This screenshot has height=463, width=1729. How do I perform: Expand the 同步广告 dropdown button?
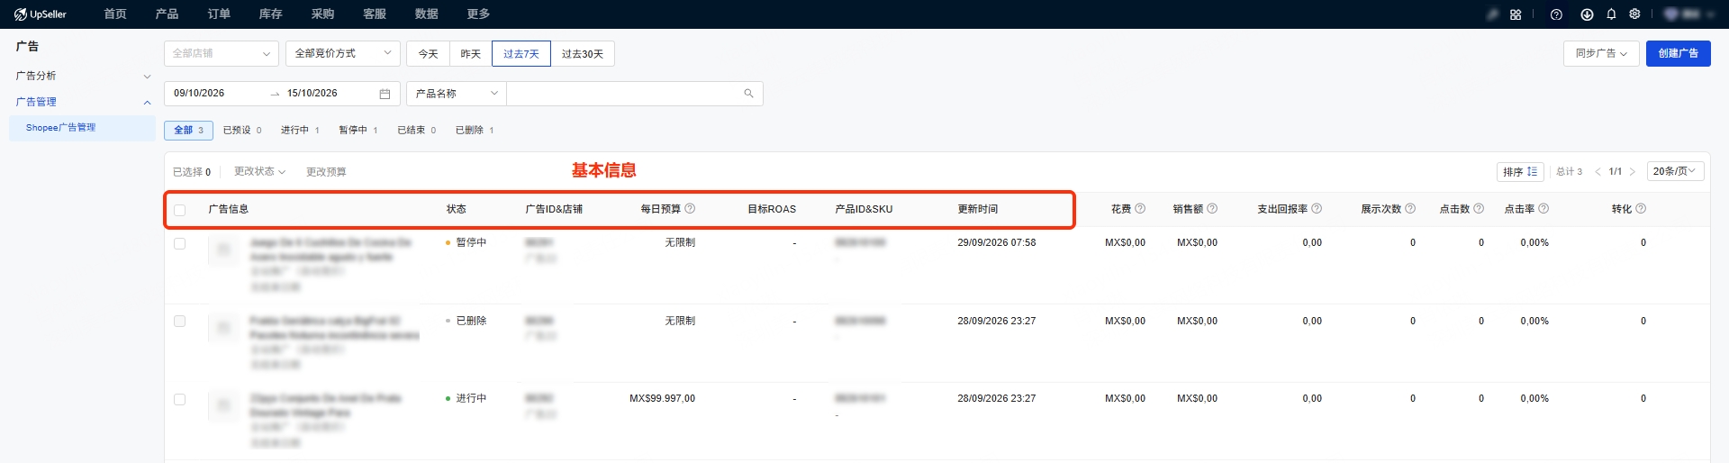pyautogui.click(x=1601, y=53)
